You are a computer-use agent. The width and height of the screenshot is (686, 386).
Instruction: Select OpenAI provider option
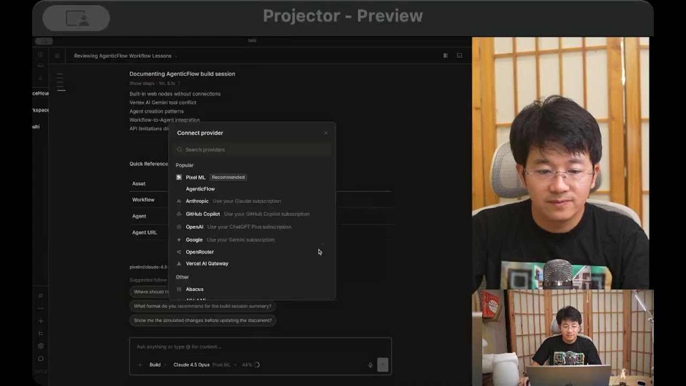click(x=252, y=227)
